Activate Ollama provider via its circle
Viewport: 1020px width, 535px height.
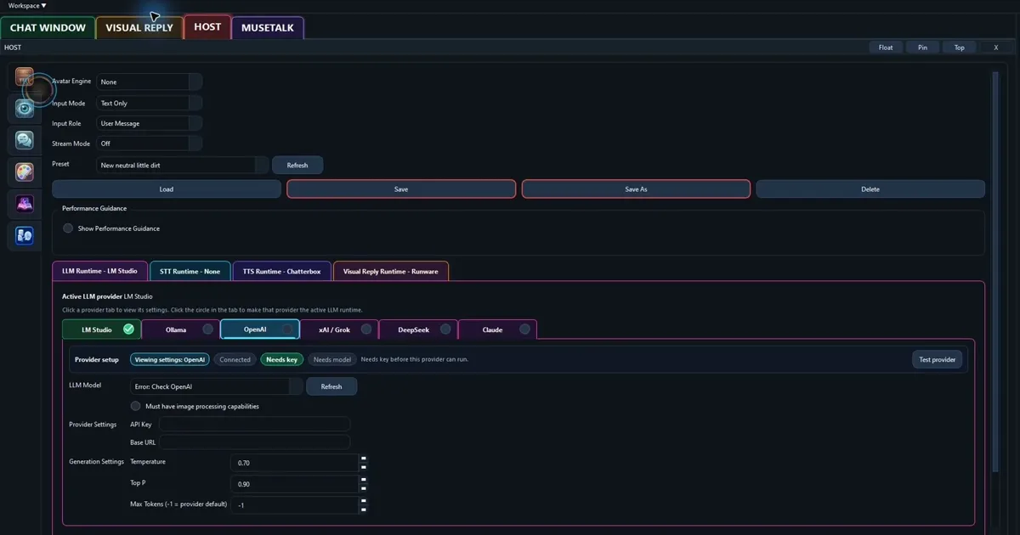click(207, 329)
